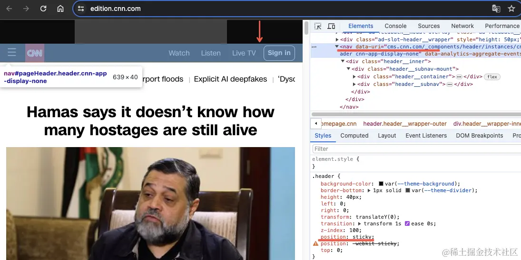Reload the CNN page
This screenshot has width=521, height=260.
pyautogui.click(x=43, y=9)
